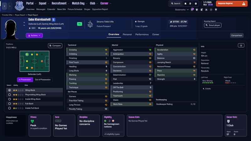The image size is (251, 141).
Task: Switch to In Possession view
Action: (25, 80)
